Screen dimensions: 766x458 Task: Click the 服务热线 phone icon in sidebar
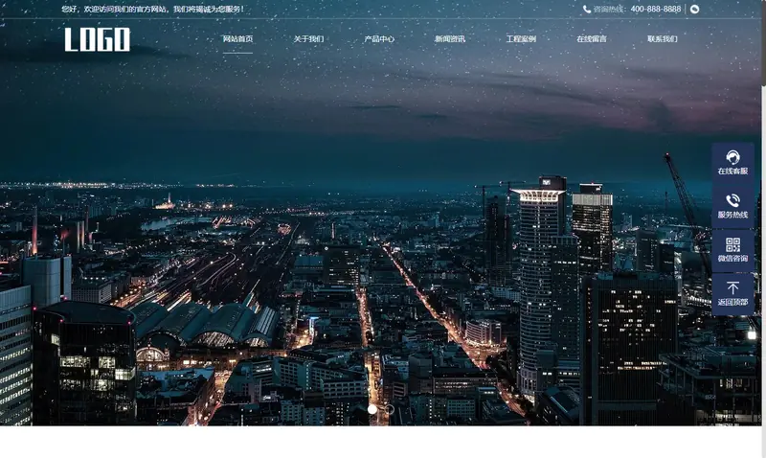point(732,201)
